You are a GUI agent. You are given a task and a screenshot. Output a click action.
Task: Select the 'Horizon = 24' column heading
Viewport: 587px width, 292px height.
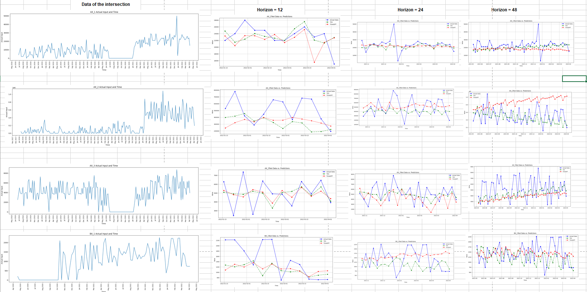tap(410, 10)
